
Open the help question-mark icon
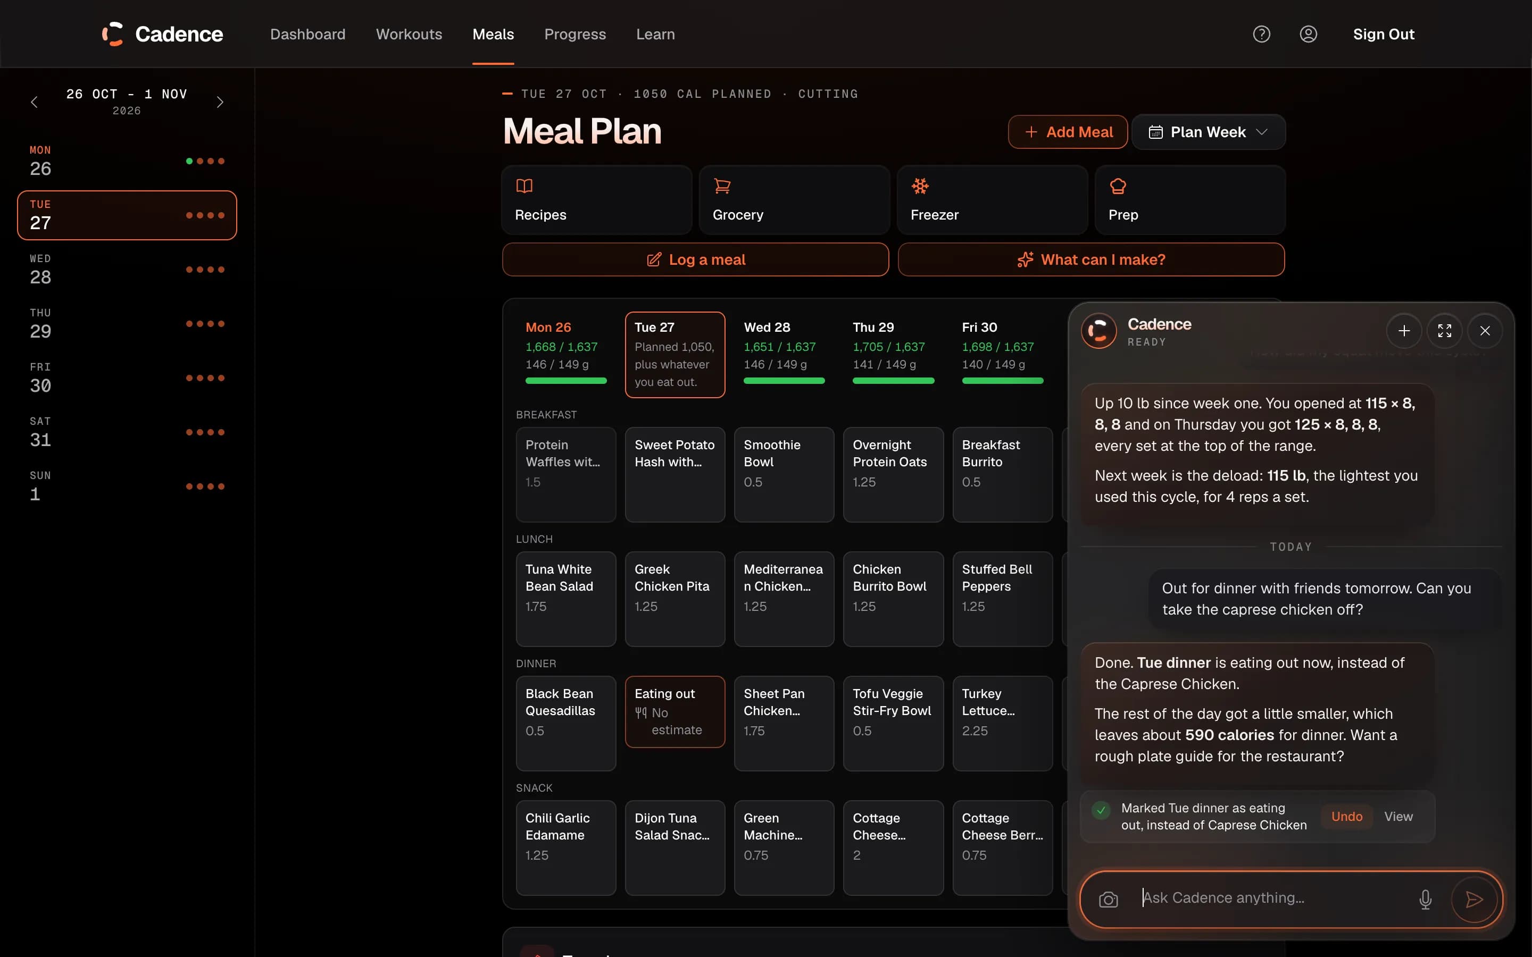tap(1261, 34)
